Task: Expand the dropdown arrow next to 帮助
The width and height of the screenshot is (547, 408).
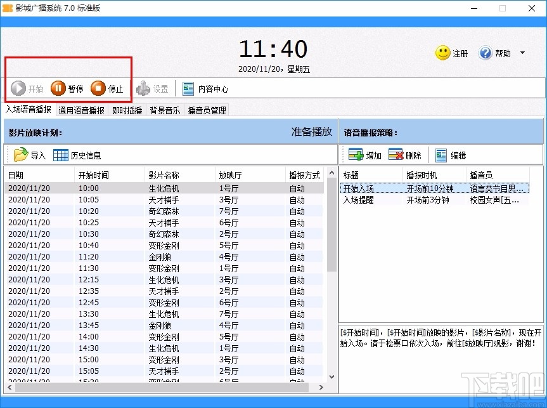Action: (521, 53)
